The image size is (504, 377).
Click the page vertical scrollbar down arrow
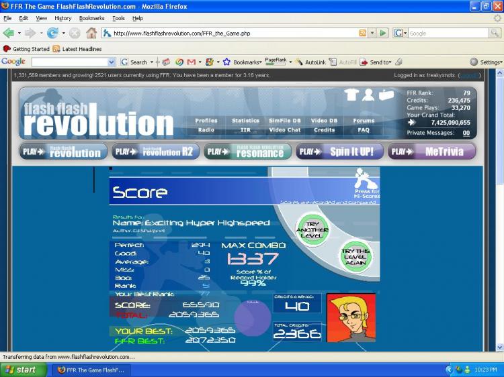[499, 347]
